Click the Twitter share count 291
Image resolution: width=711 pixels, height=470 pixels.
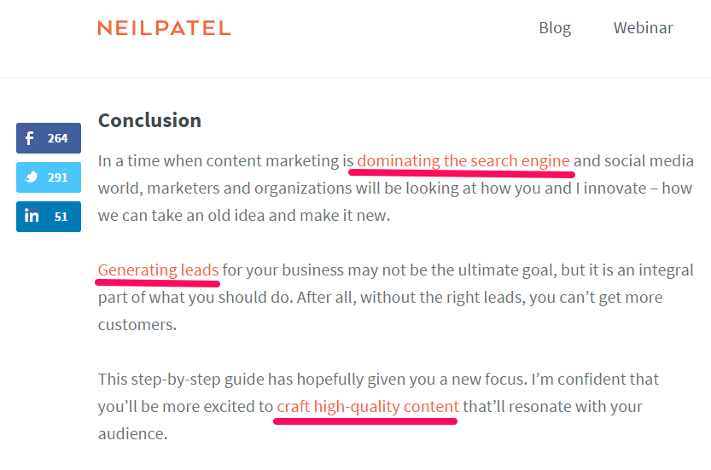pos(57,177)
